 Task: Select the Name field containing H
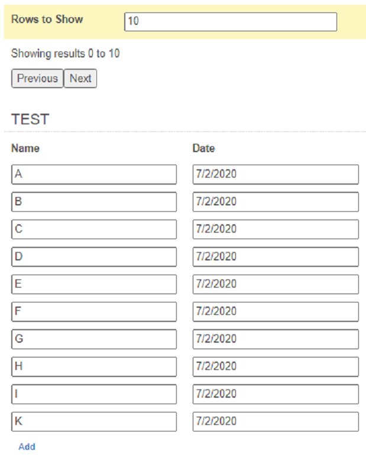(x=94, y=367)
